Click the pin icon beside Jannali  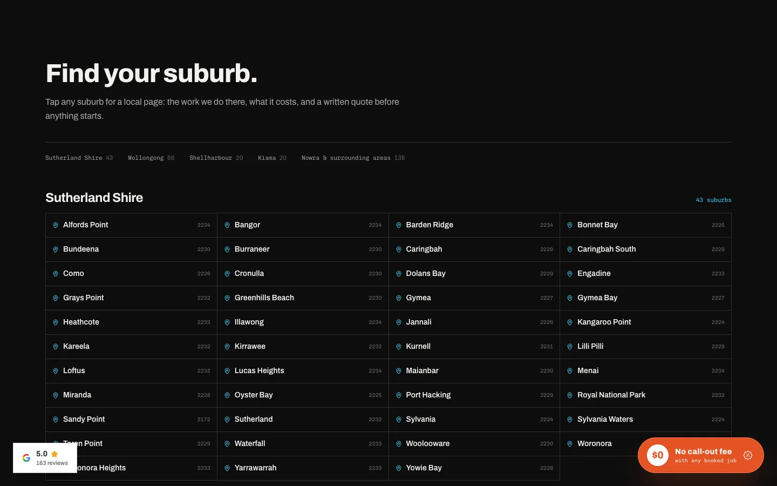tap(399, 322)
